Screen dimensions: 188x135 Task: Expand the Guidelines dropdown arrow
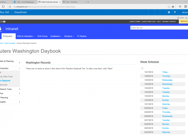click(x=61, y=36)
